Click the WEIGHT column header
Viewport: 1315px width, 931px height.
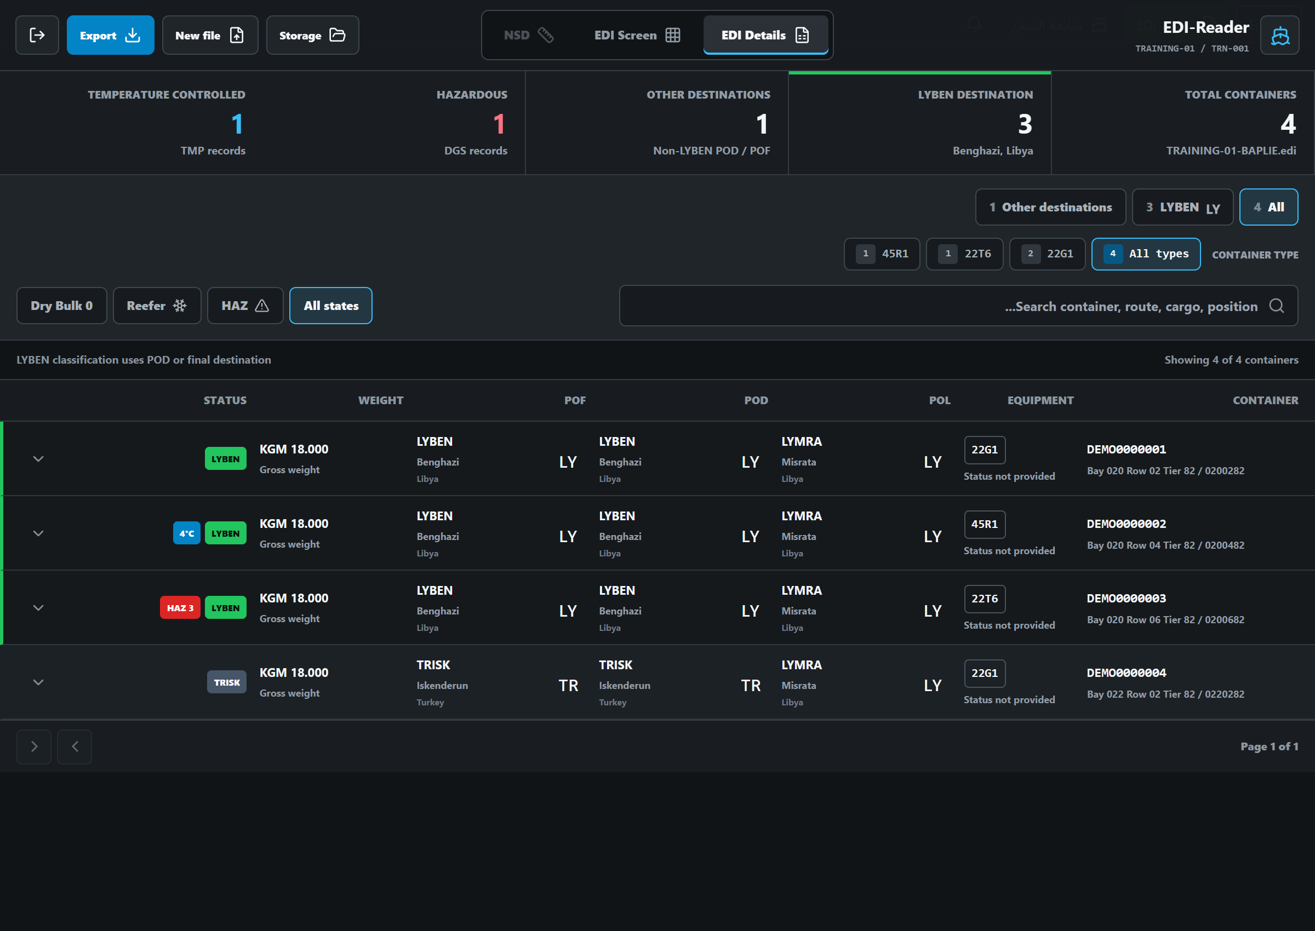coord(381,400)
